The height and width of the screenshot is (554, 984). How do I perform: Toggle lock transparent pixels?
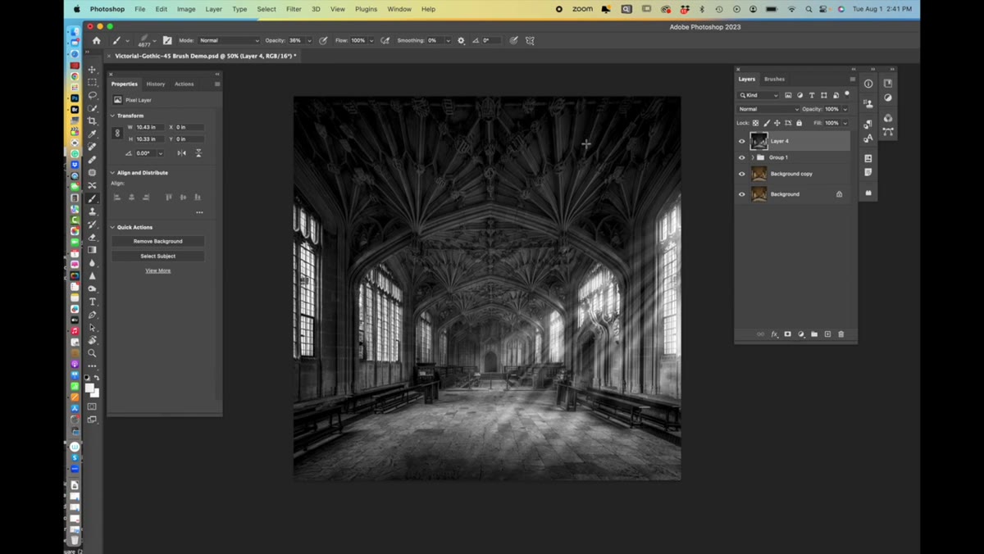coord(756,123)
